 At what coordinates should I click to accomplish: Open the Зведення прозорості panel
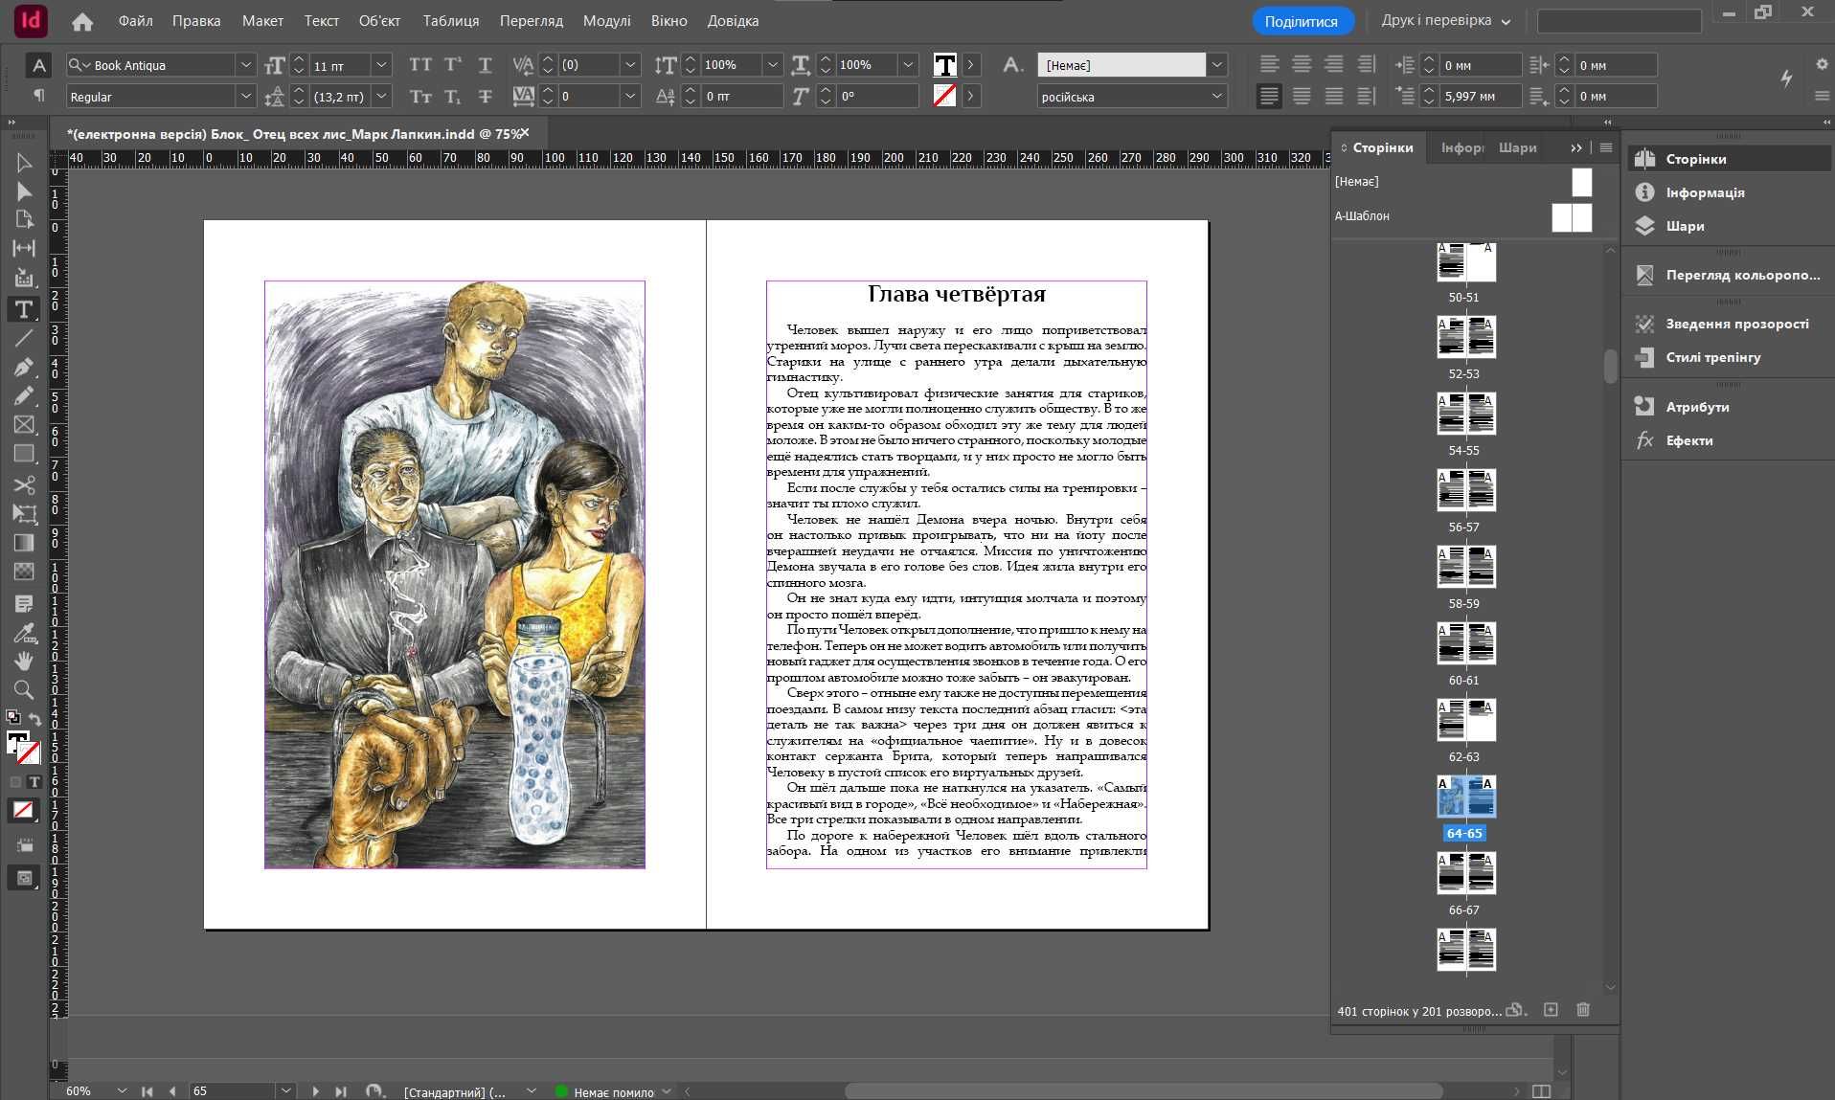coord(1736,324)
